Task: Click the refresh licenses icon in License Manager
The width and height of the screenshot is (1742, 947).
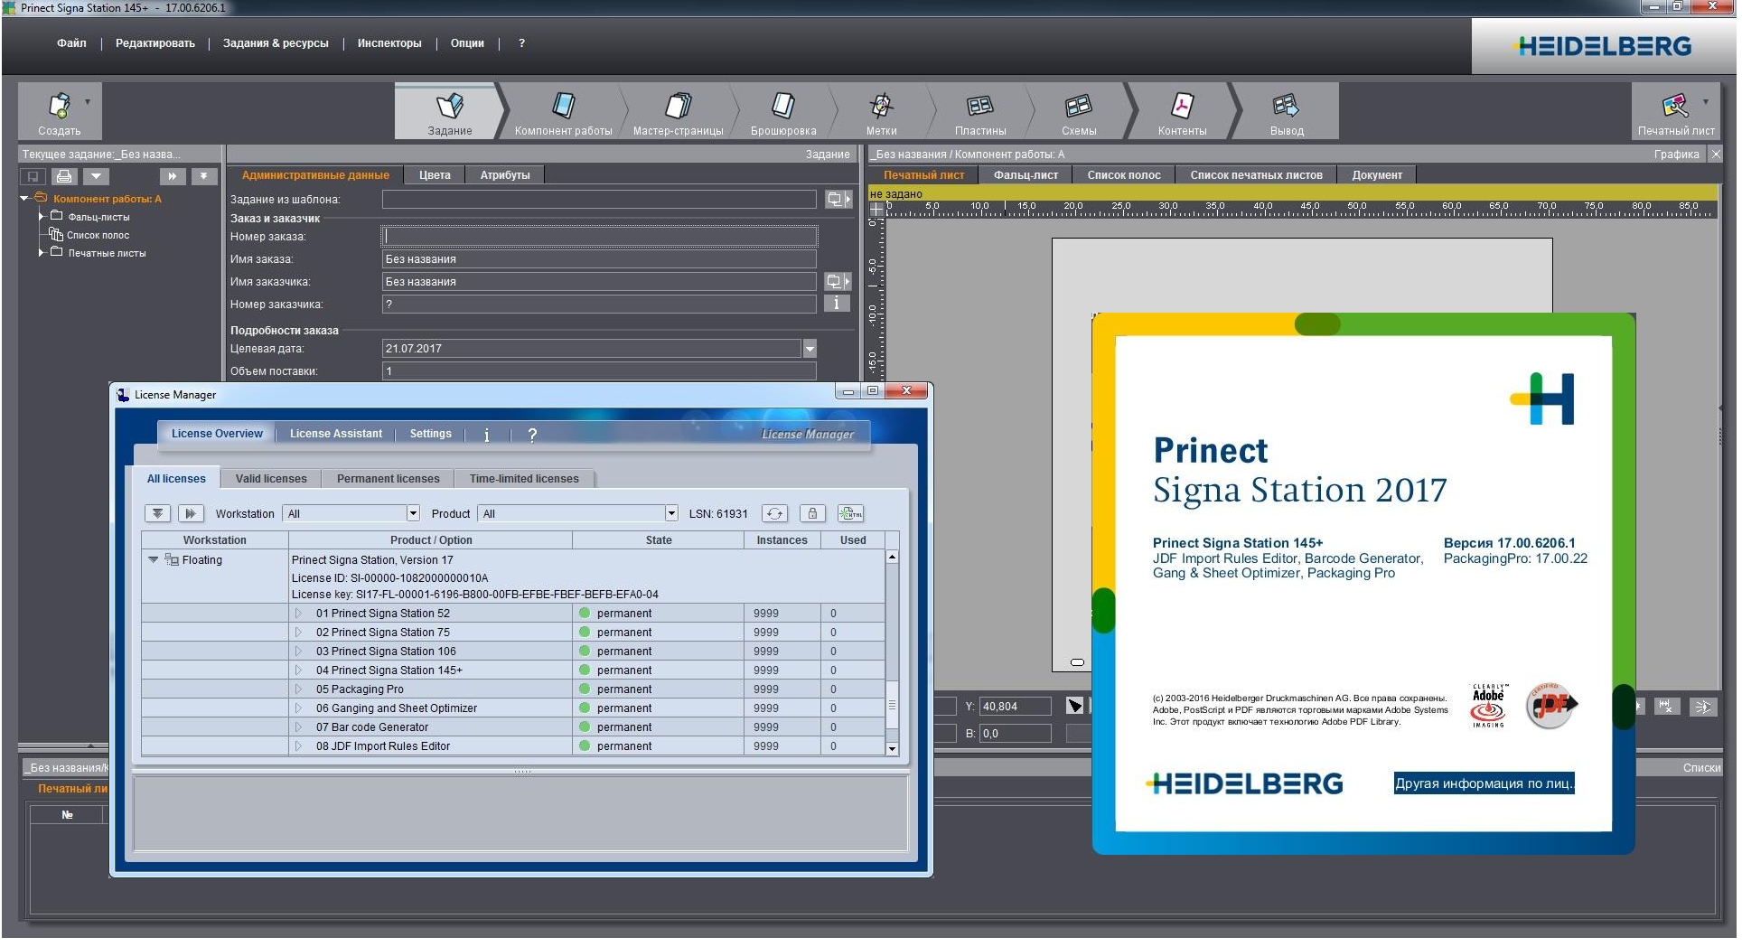Action: [774, 514]
